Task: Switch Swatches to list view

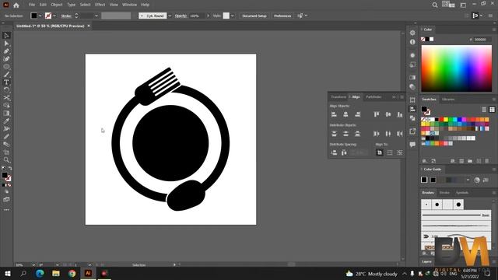Action: coord(484,110)
